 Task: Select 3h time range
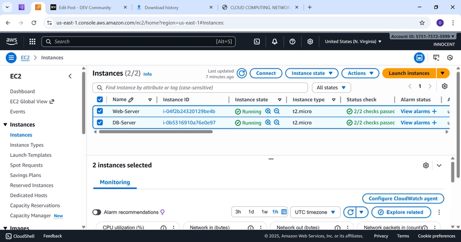coord(238,211)
